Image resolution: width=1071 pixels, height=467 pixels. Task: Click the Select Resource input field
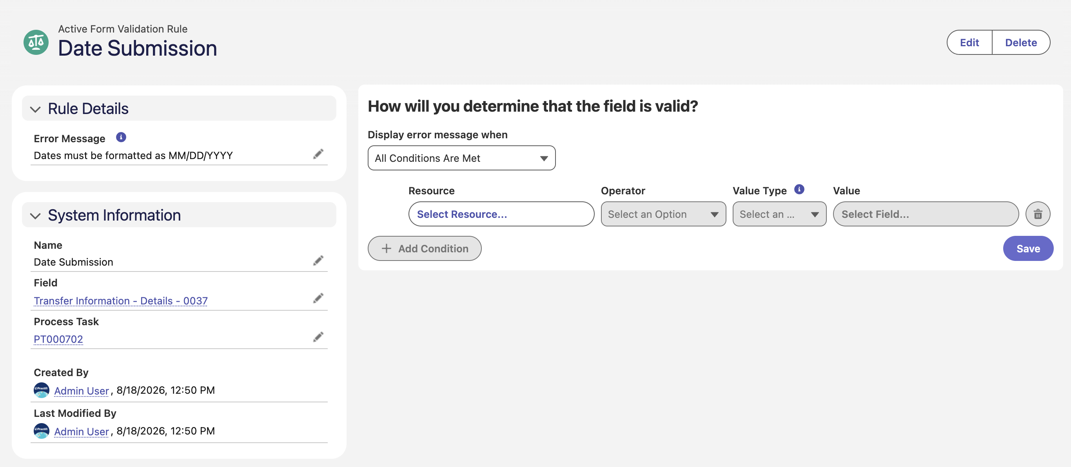click(x=501, y=214)
